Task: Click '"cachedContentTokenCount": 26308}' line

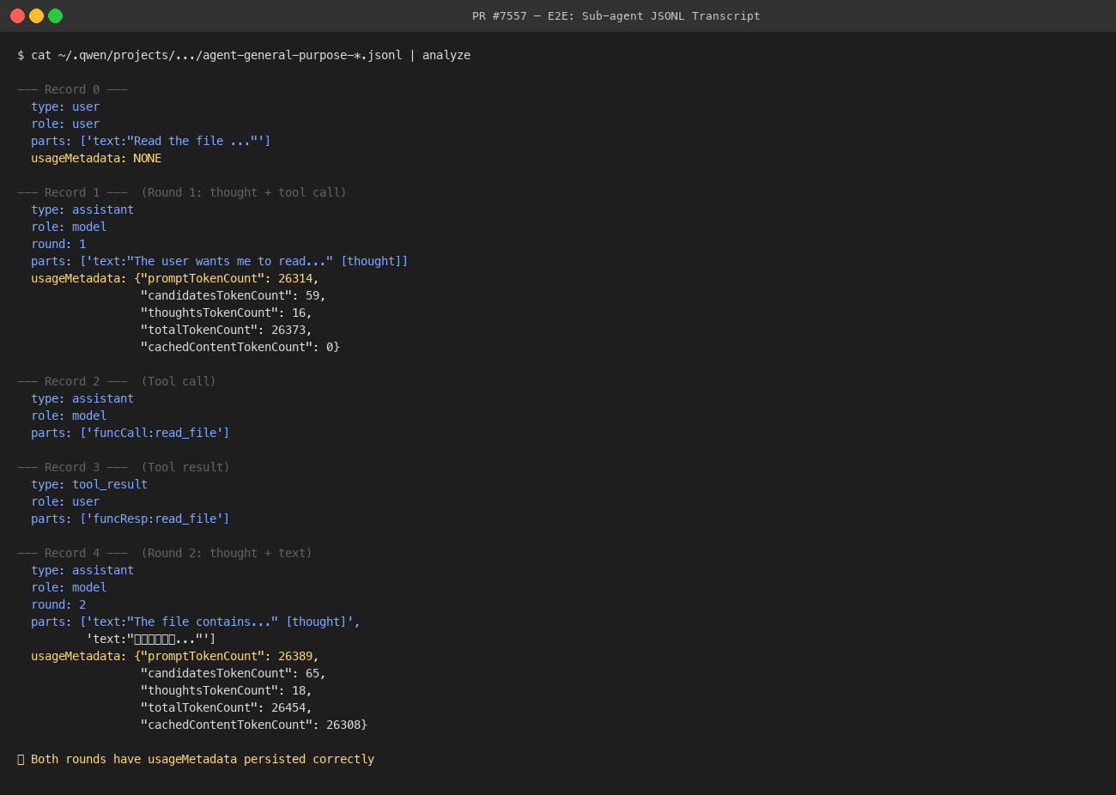Action: tap(254, 725)
